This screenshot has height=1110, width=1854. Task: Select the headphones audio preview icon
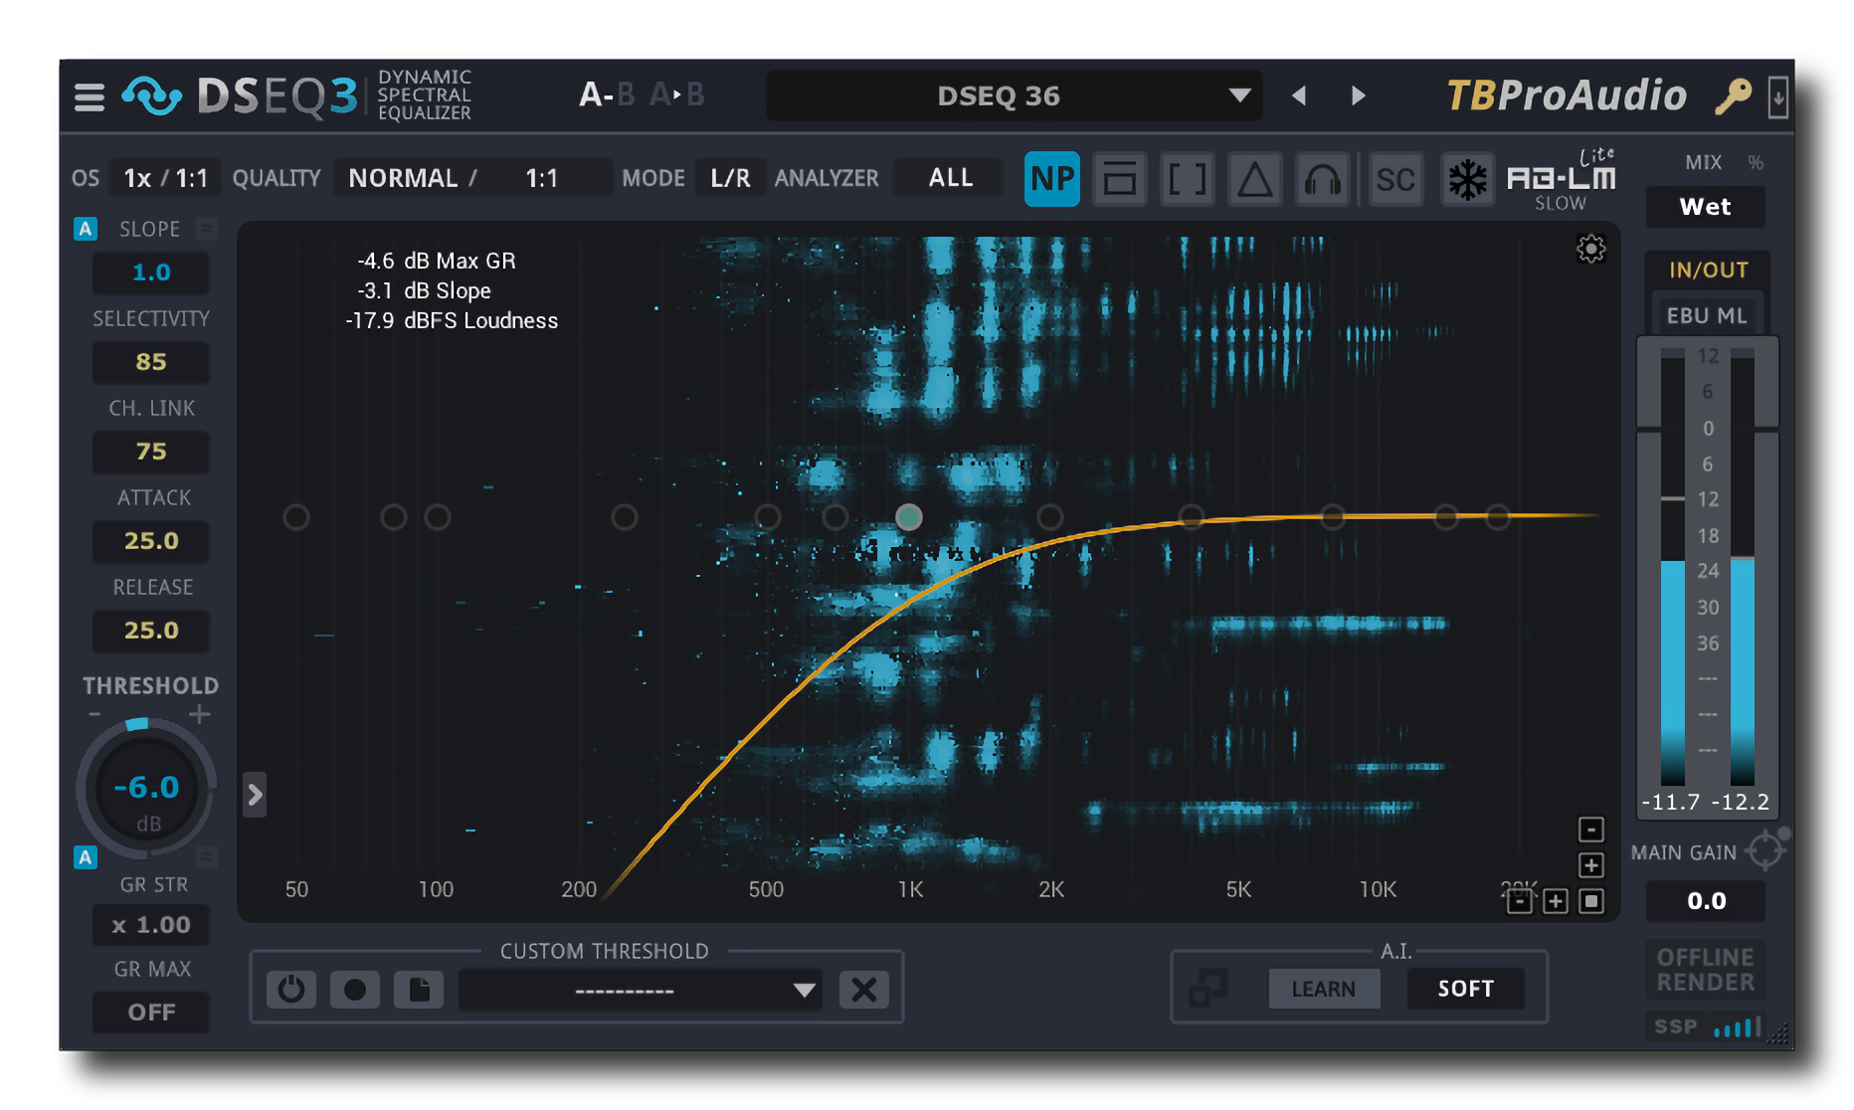point(1322,180)
